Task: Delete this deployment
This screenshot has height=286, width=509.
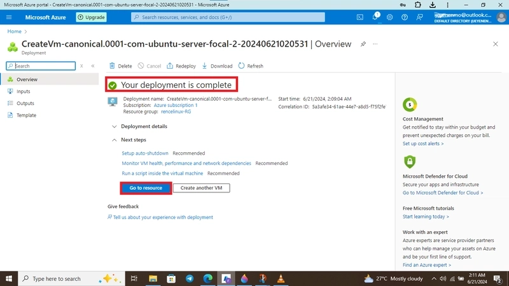Action: point(120,66)
